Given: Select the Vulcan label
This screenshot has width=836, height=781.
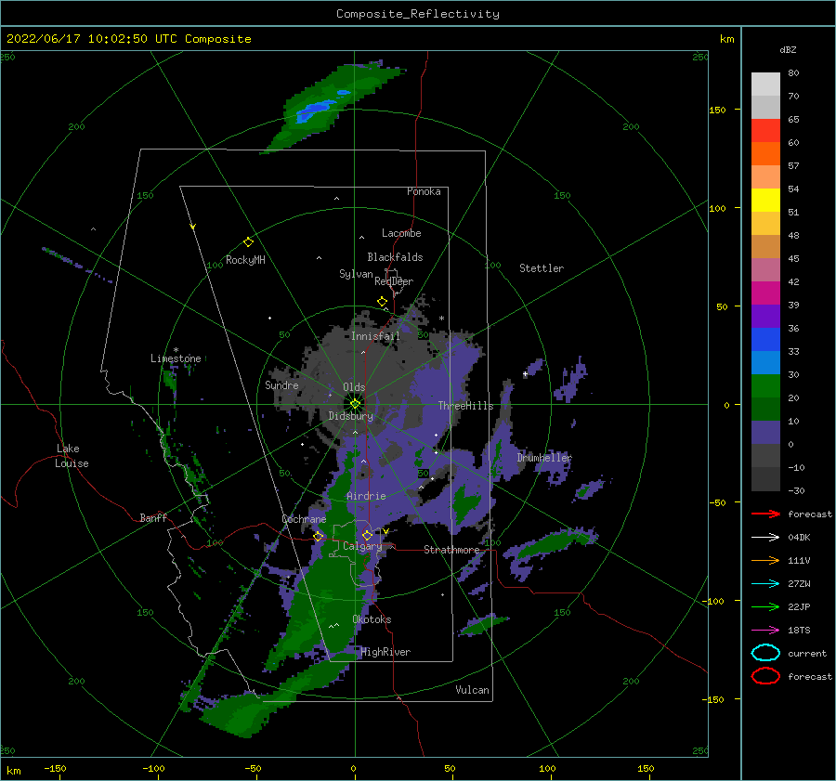Looking at the screenshot, I should coord(472,690).
